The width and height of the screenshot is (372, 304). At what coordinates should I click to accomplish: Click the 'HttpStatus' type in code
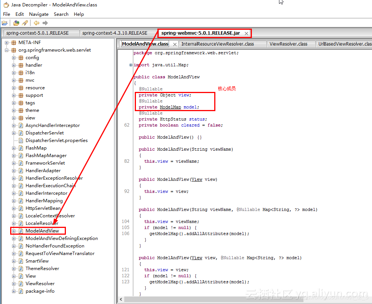173,119
